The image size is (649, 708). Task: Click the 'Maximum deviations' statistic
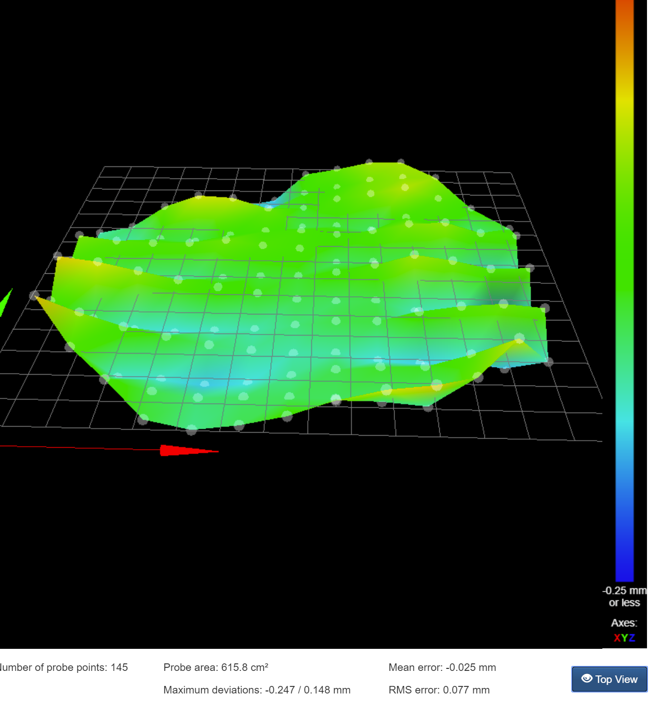tap(257, 690)
